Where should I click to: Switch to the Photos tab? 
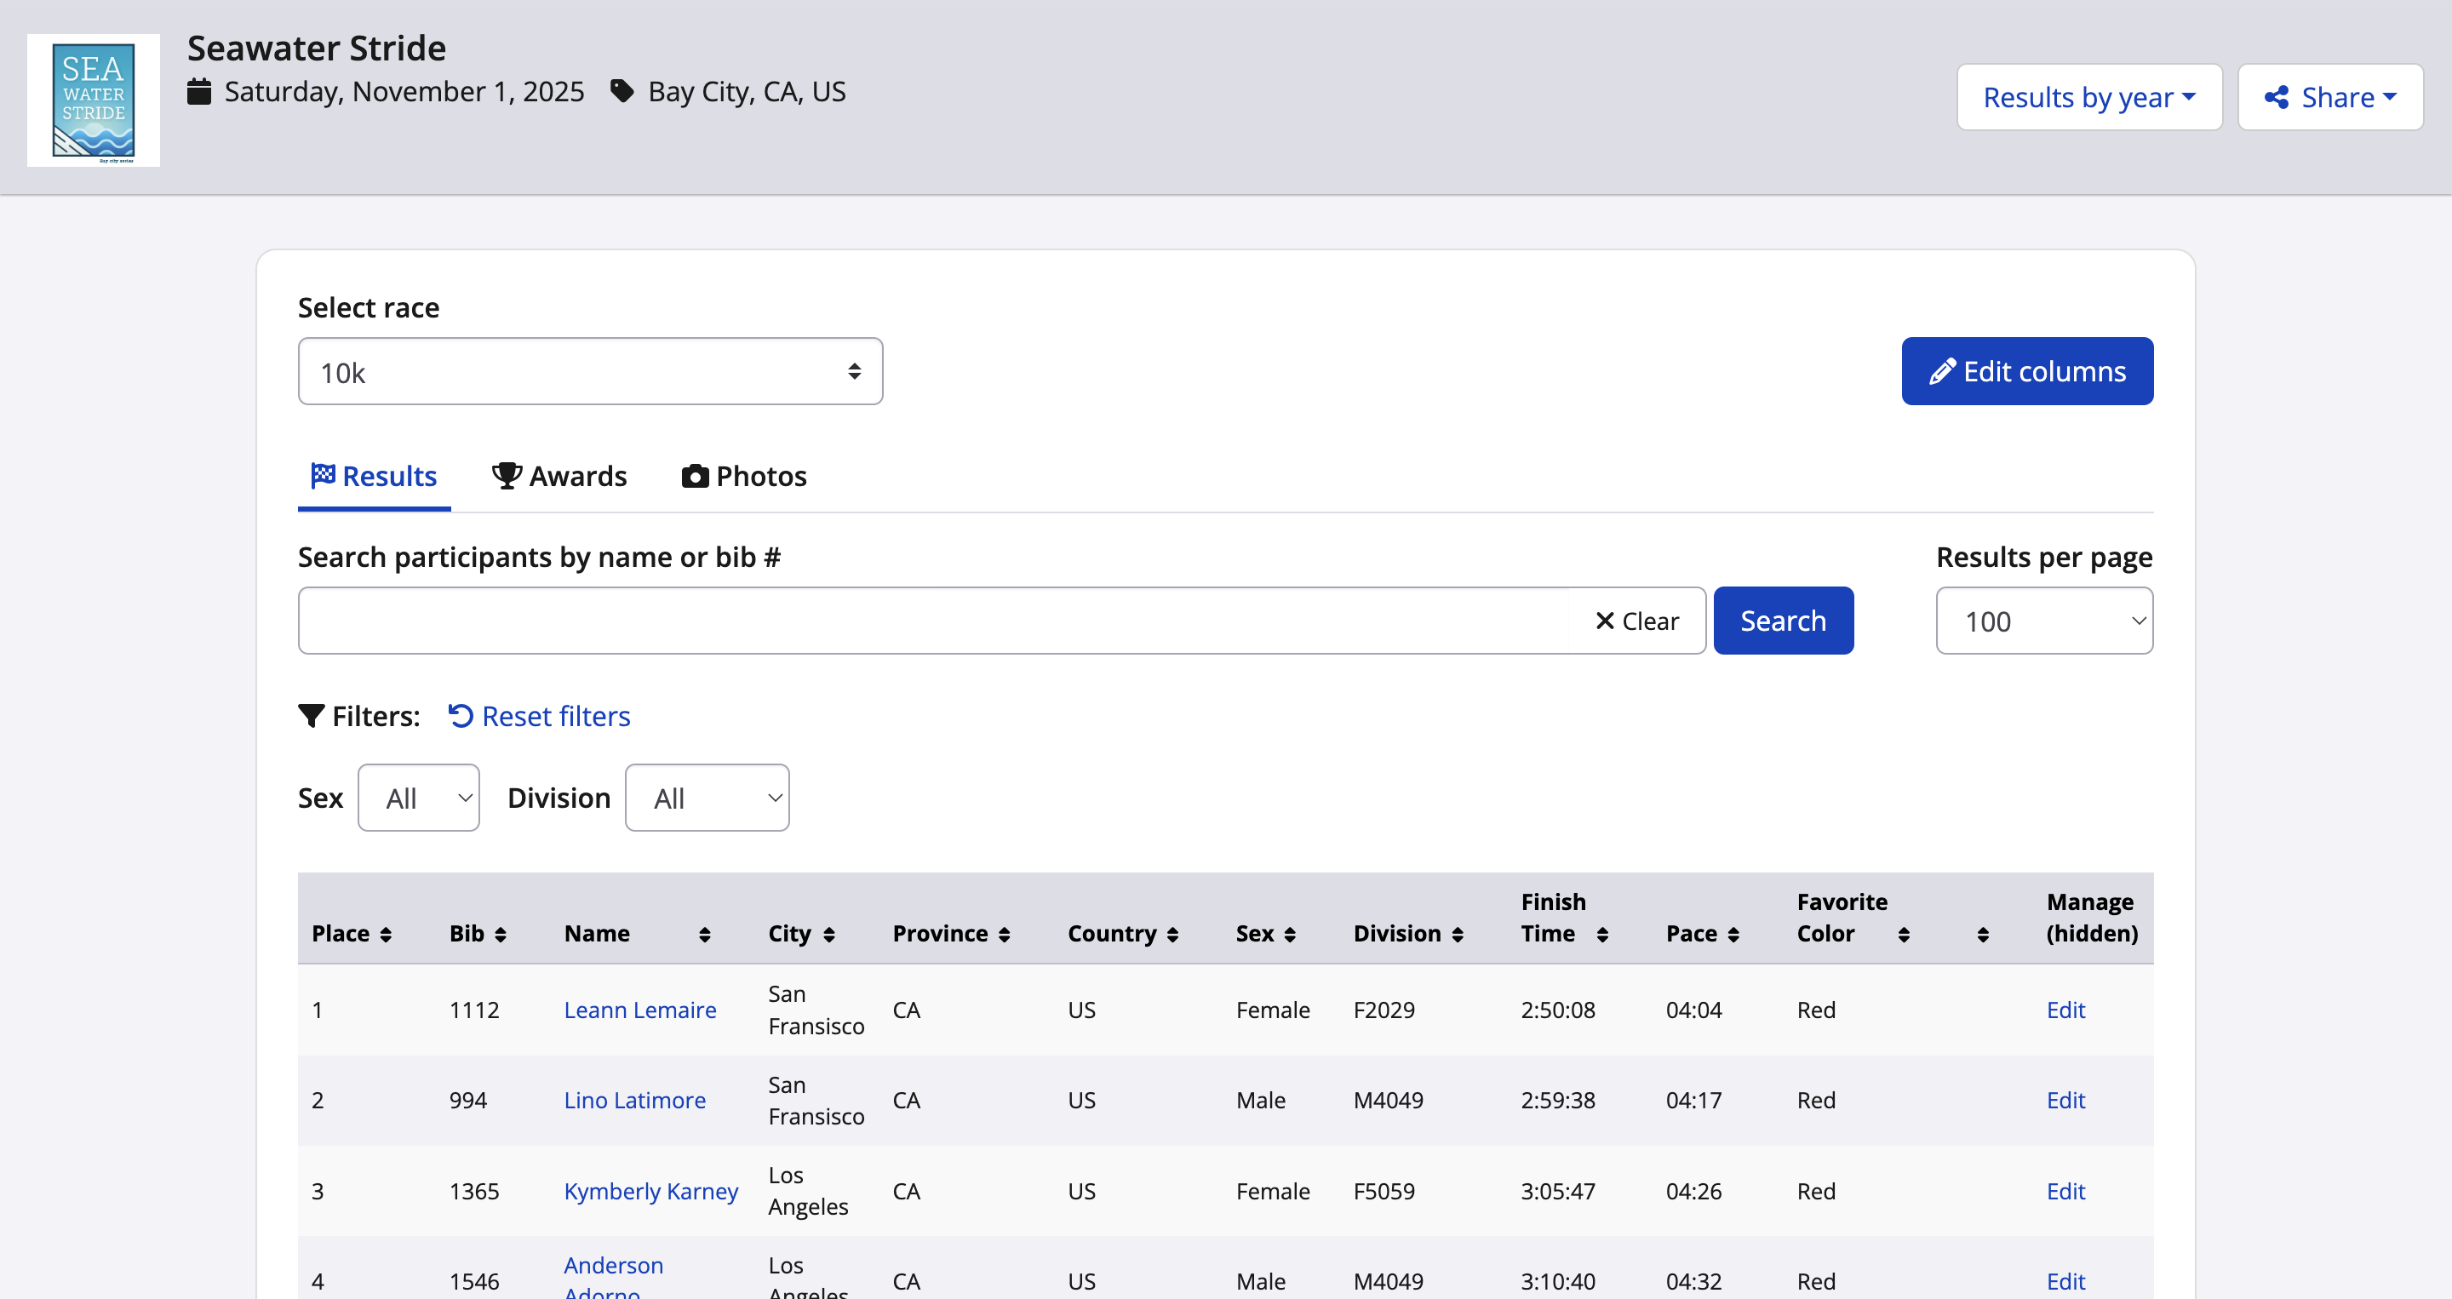(744, 476)
